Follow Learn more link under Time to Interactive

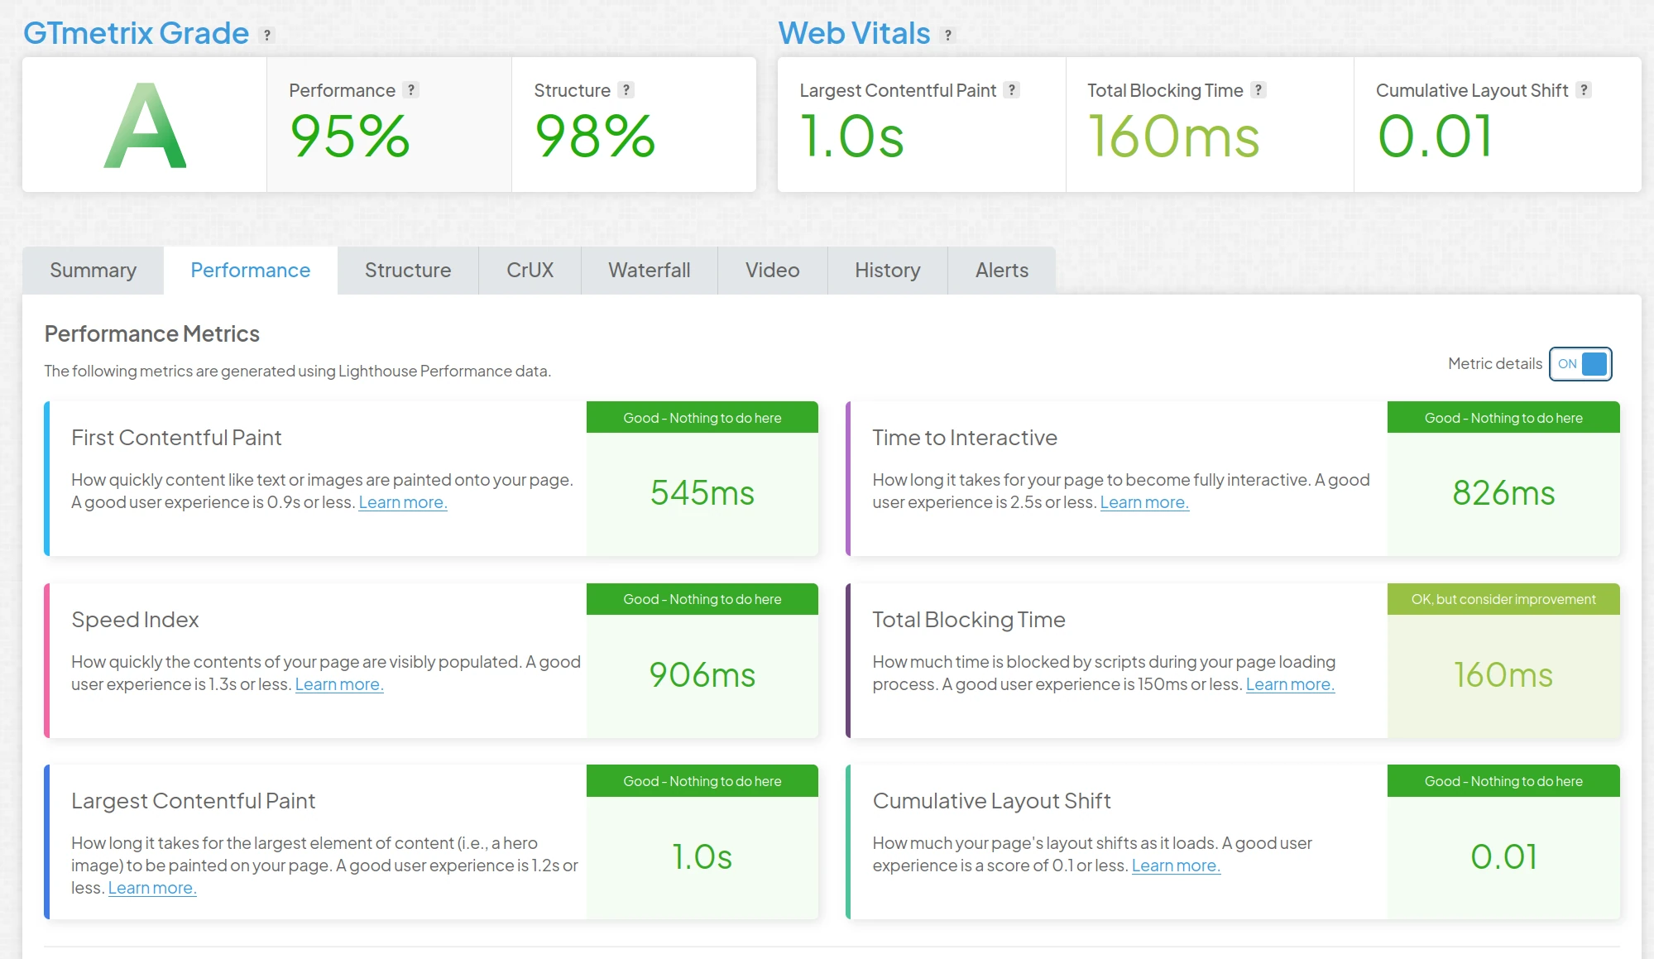1144,502
